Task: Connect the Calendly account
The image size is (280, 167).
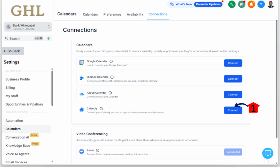Action: click(233, 110)
